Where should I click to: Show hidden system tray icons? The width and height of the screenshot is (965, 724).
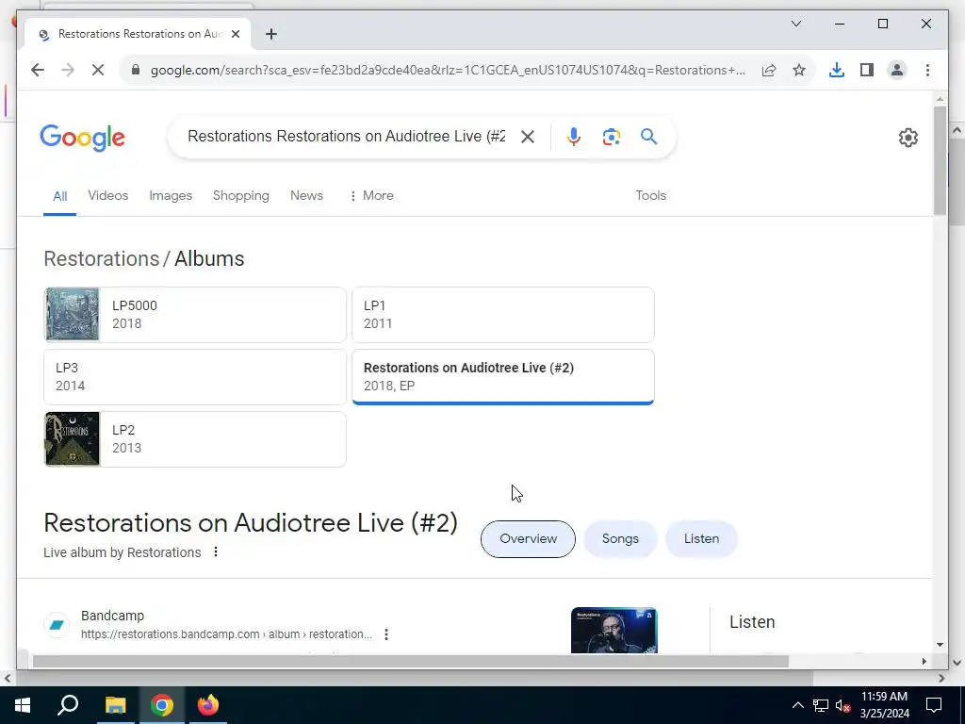click(797, 705)
